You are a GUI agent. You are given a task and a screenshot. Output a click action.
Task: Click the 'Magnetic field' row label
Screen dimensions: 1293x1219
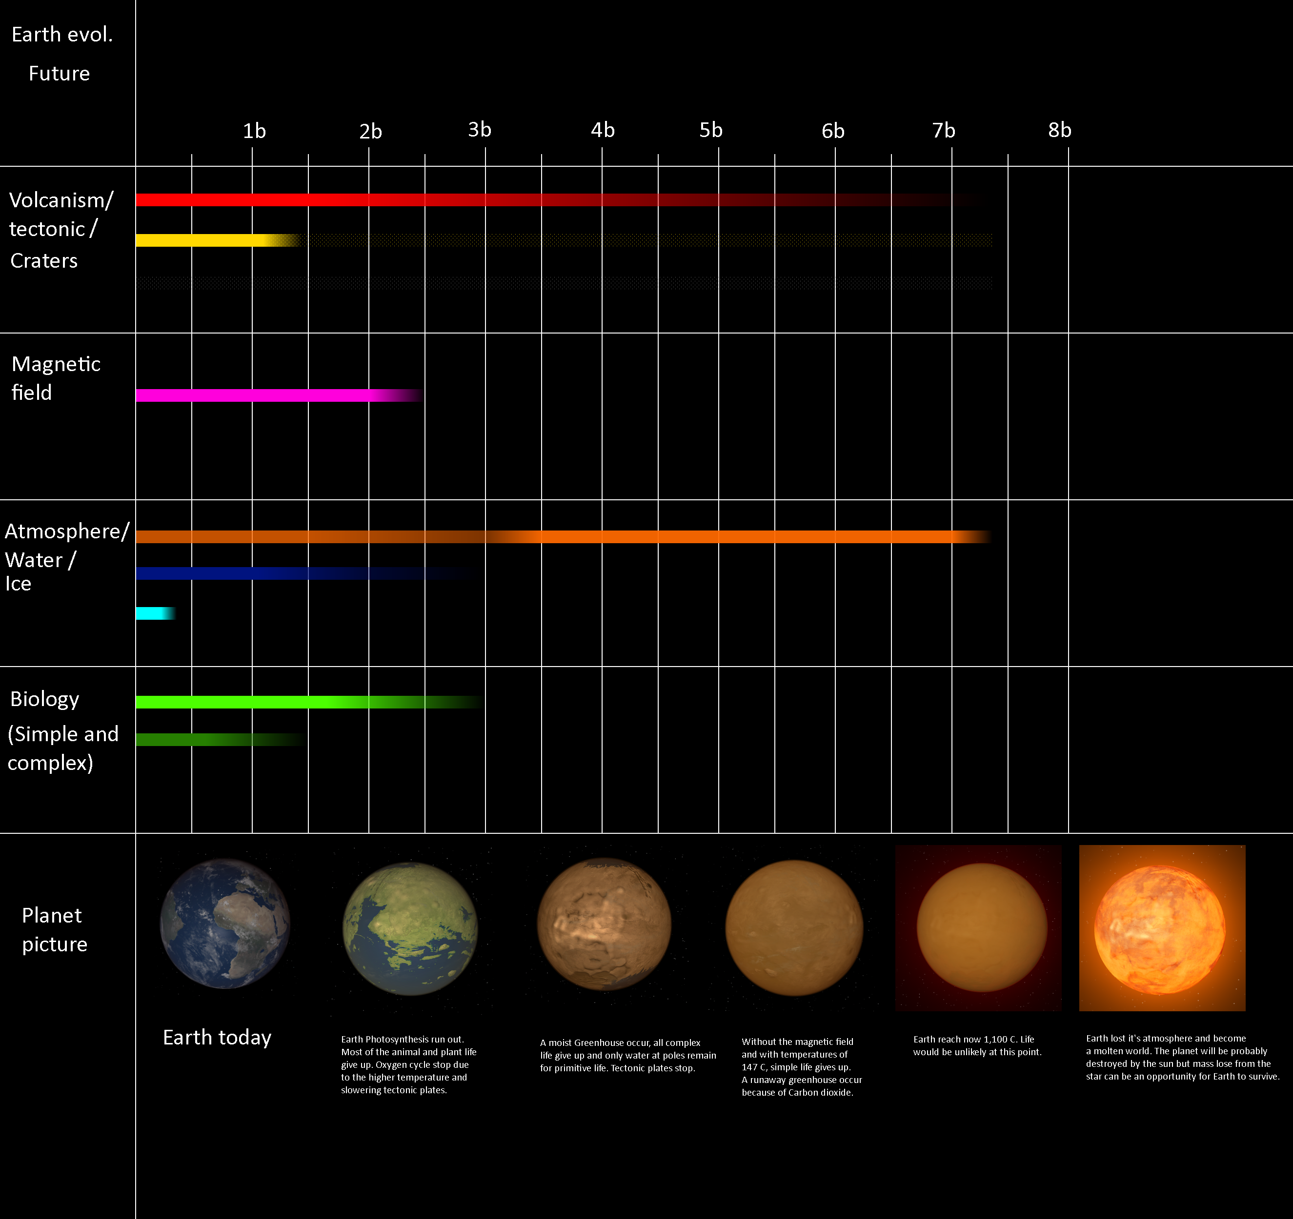point(56,378)
